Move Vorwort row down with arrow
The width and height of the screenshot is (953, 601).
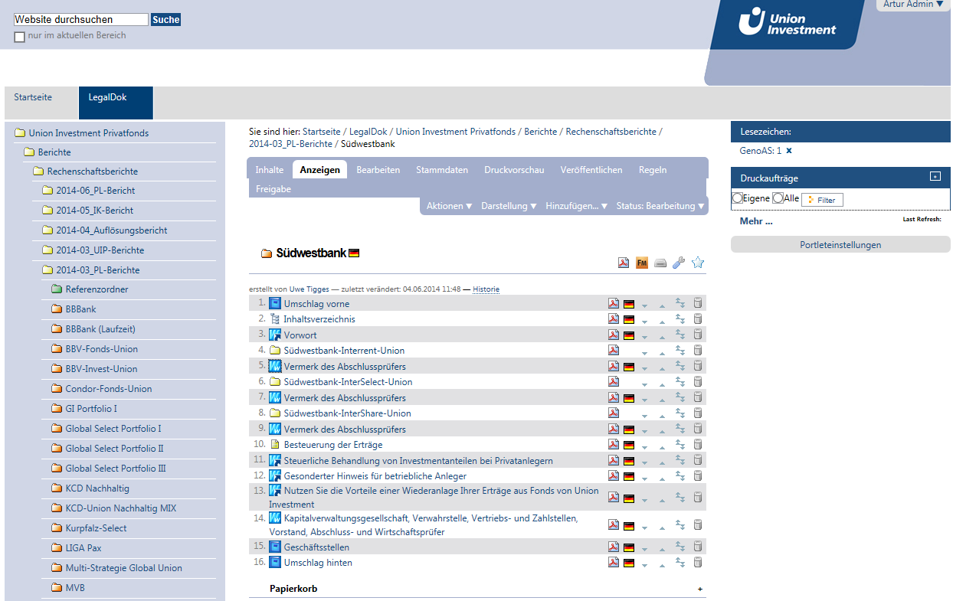pyautogui.click(x=645, y=337)
